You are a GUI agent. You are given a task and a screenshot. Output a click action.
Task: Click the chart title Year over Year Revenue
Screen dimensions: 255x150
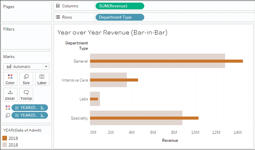tap(112, 33)
